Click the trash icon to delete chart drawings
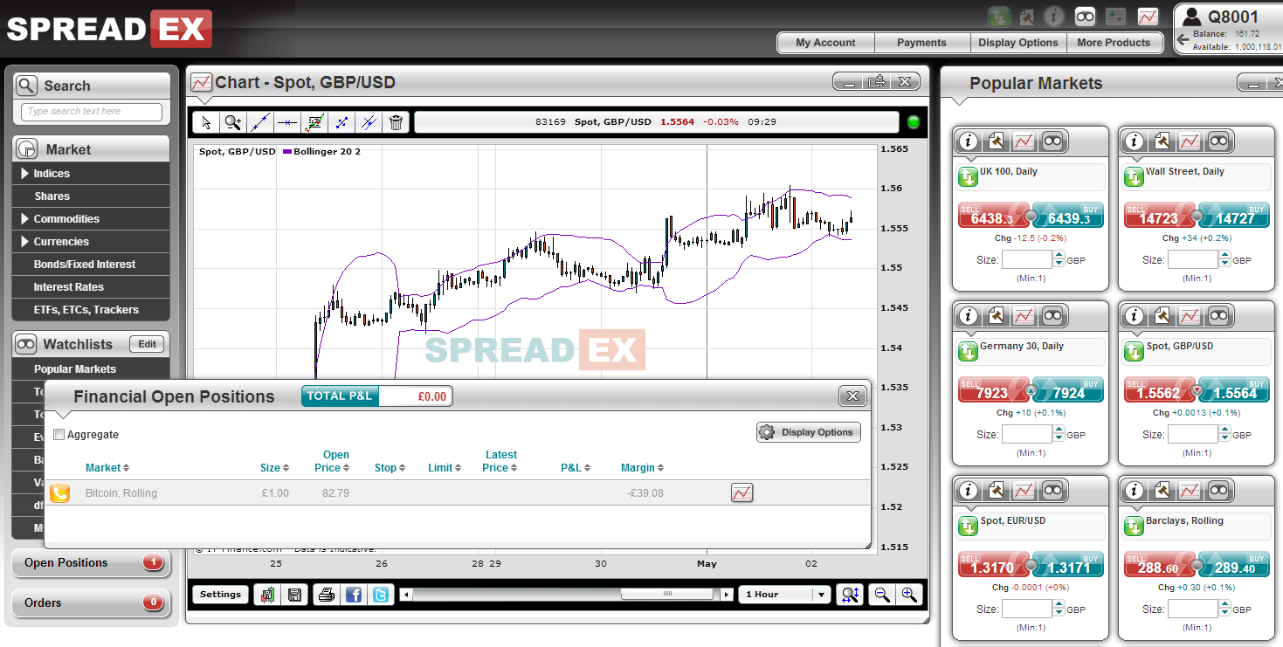Screen dimensions: 1283x647 click(396, 123)
